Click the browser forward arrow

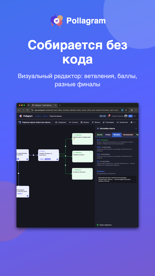coord(23,110)
